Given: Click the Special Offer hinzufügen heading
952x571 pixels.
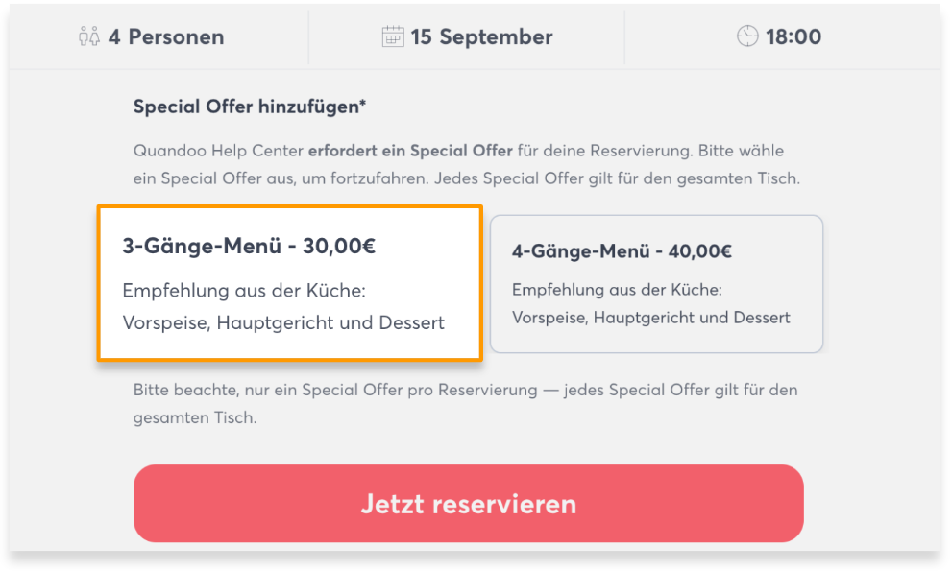Looking at the screenshot, I should pyautogui.click(x=250, y=107).
